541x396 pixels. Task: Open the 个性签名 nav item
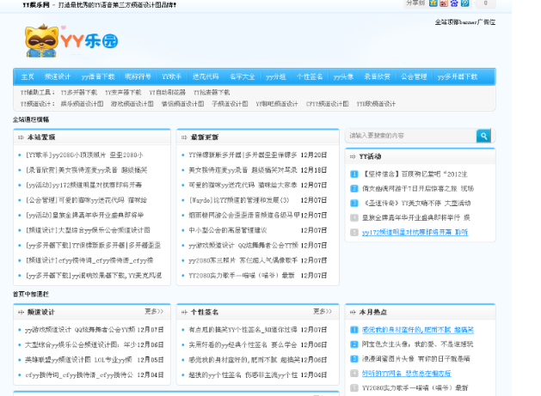pyautogui.click(x=310, y=76)
